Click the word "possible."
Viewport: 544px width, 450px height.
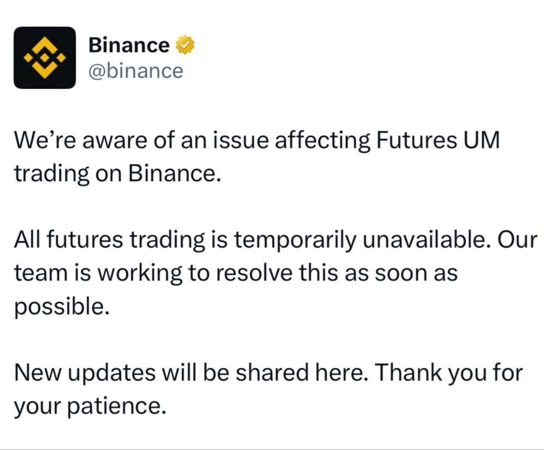pos(62,307)
